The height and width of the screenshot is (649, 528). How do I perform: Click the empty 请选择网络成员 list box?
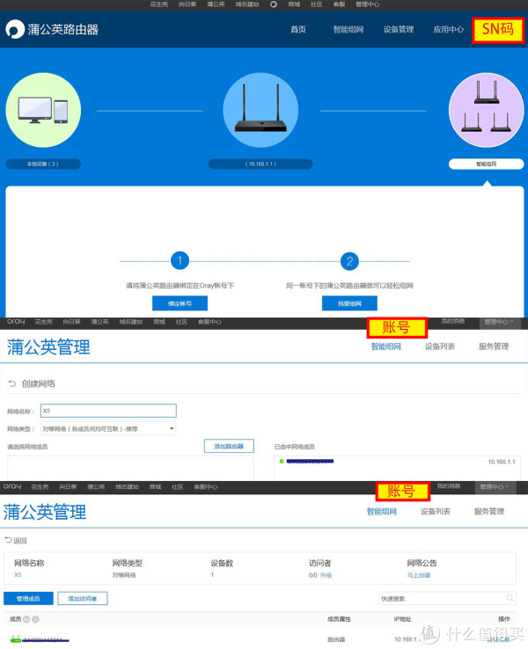[x=130, y=468]
